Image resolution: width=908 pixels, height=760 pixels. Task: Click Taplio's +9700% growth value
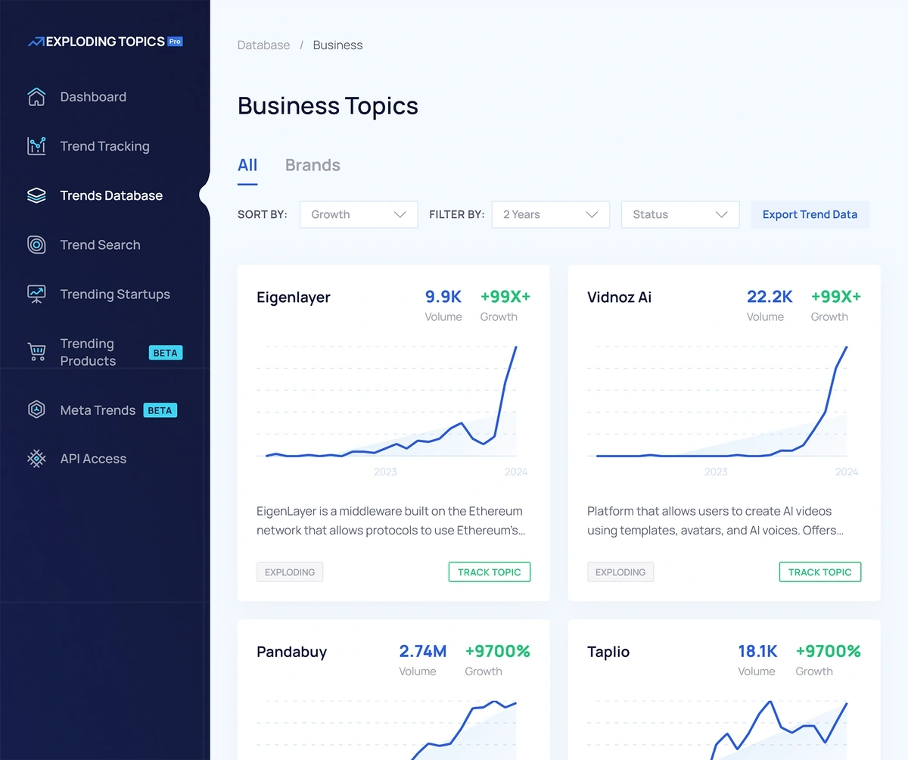click(829, 651)
